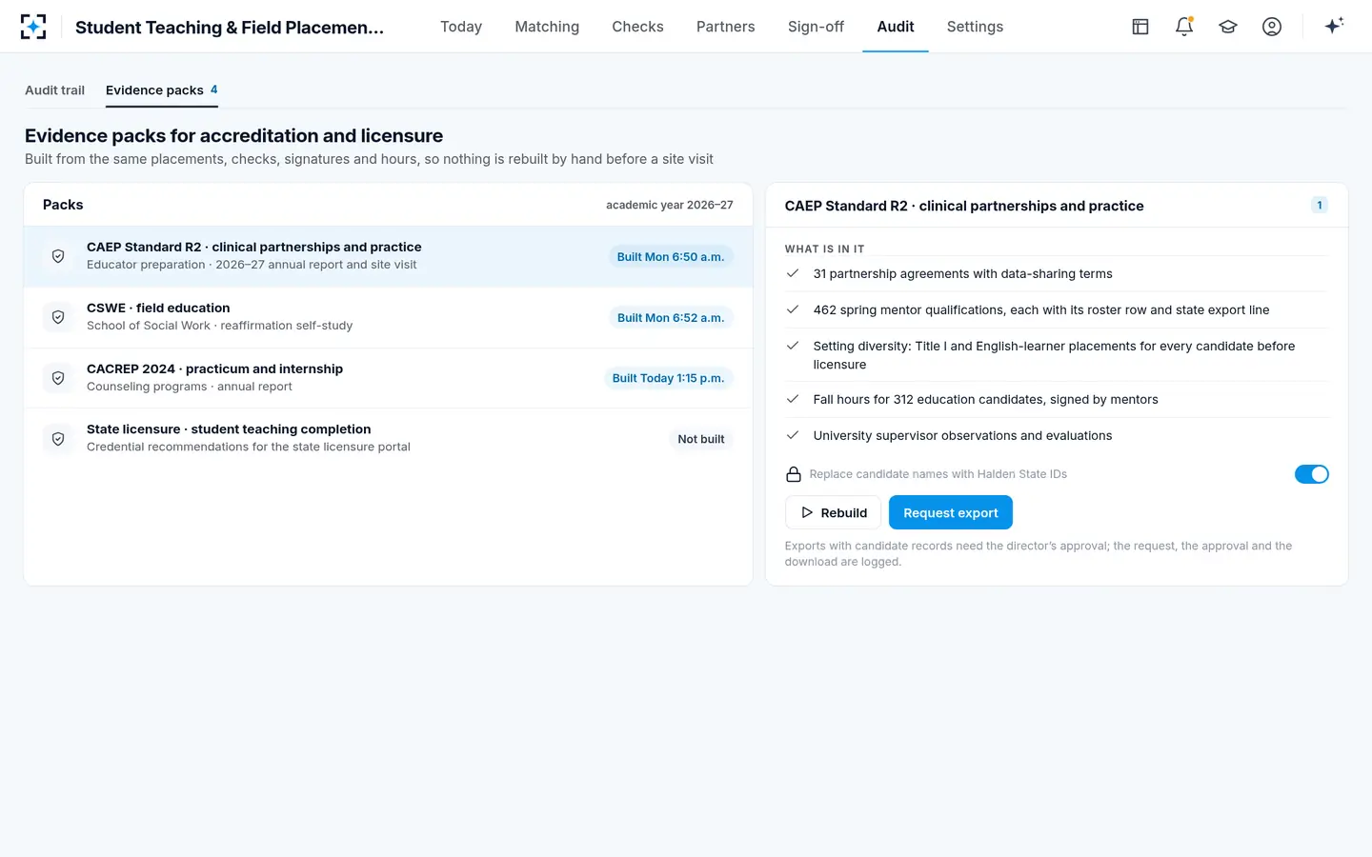This screenshot has height=857, width=1372.
Task: Open the notifications bell
Action: [1184, 27]
